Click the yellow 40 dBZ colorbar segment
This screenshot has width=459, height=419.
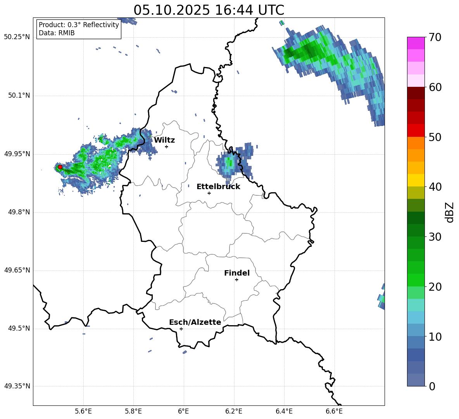tap(416, 180)
